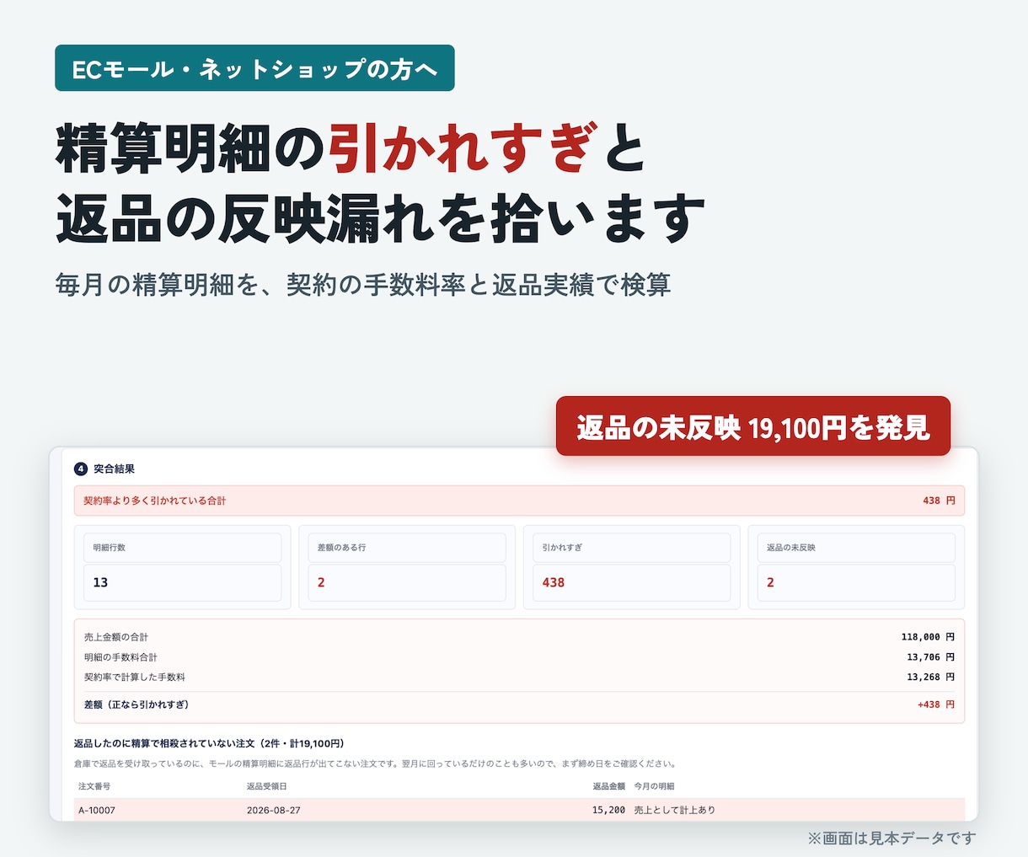Click the 精算明細の引かれすぎと headline
This screenshot has width=1028, height=857.
point(351,148)
